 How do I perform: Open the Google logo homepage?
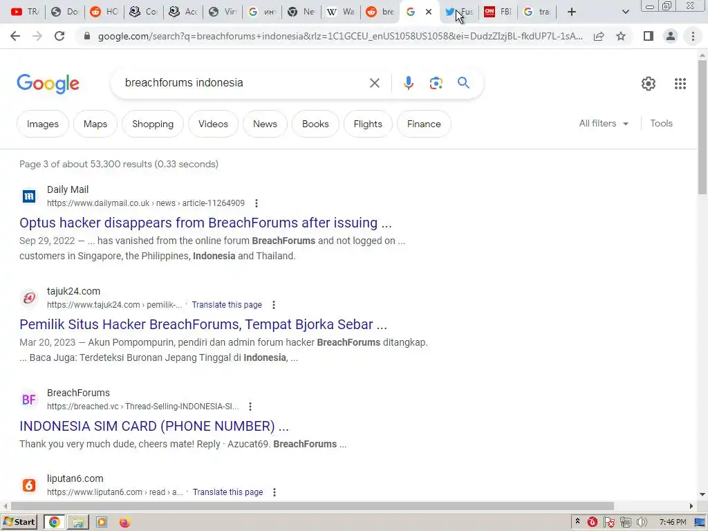pos(48,84)
